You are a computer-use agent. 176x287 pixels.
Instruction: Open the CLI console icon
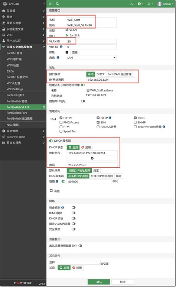[132, 4]
